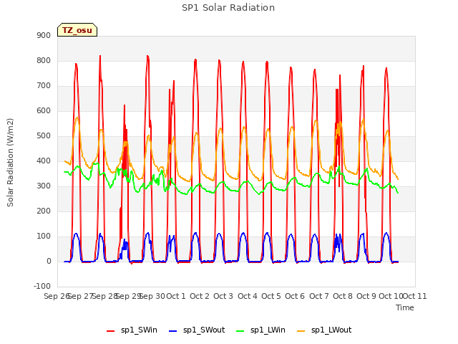Click the Time axis label
The image size is (458, 344).
point(404,307)
